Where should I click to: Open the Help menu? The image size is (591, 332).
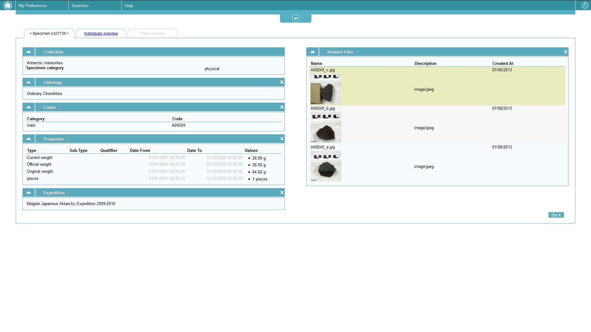(x=129, y=6)
